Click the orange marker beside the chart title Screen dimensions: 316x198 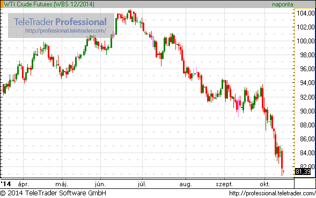point(2,4)
